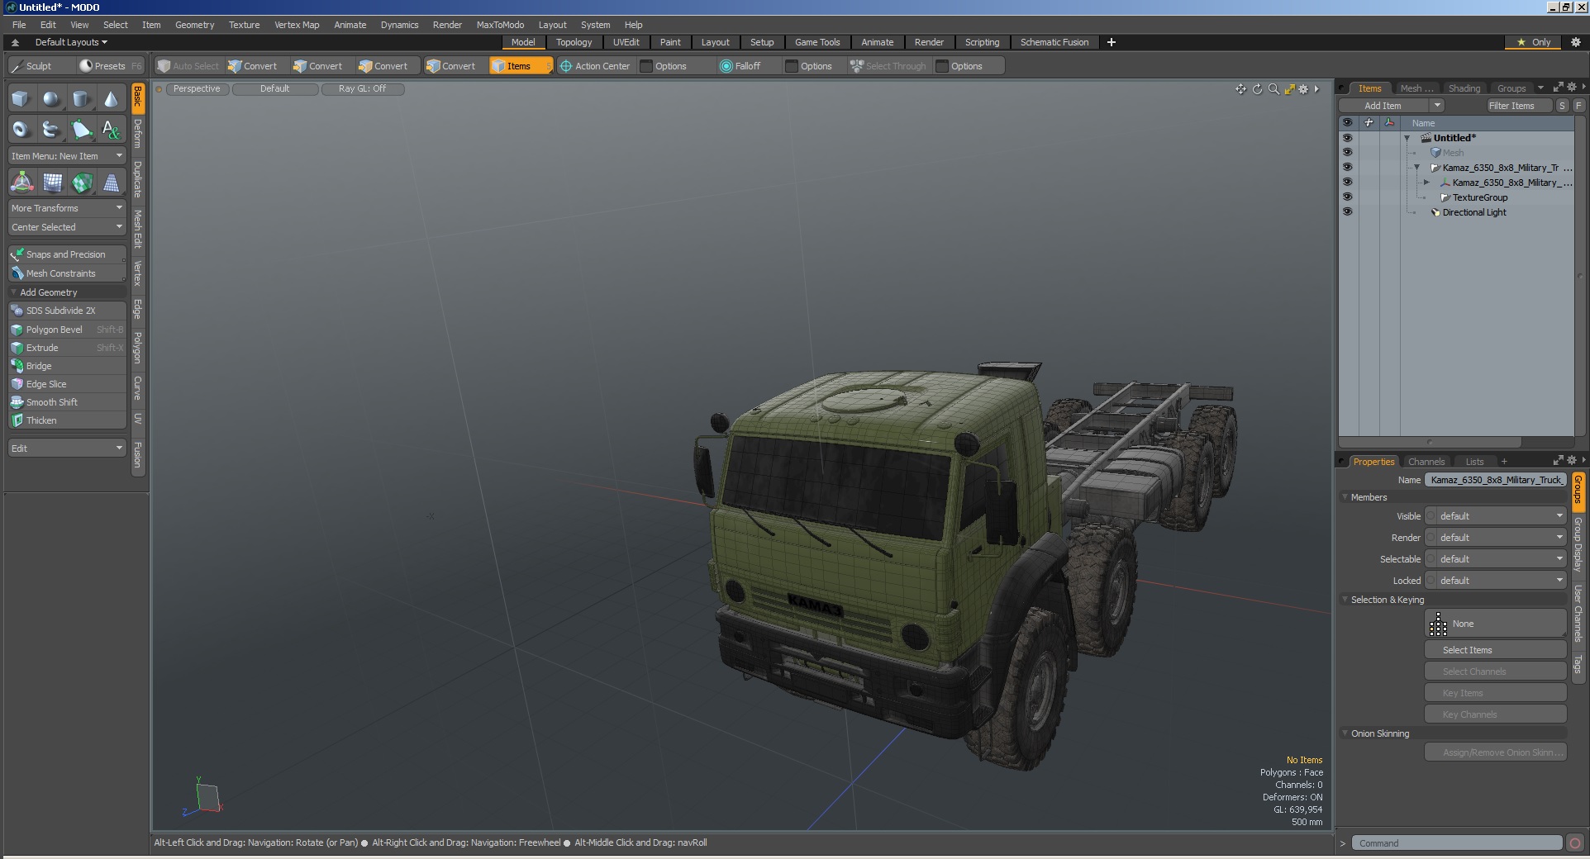Screen dimensions: 1590x859
Task: Toggle visibility of Untitled* scene
Action: [1348, 138]
